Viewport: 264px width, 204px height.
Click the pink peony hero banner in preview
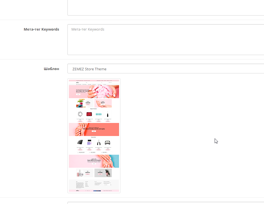tap(94, 92)
